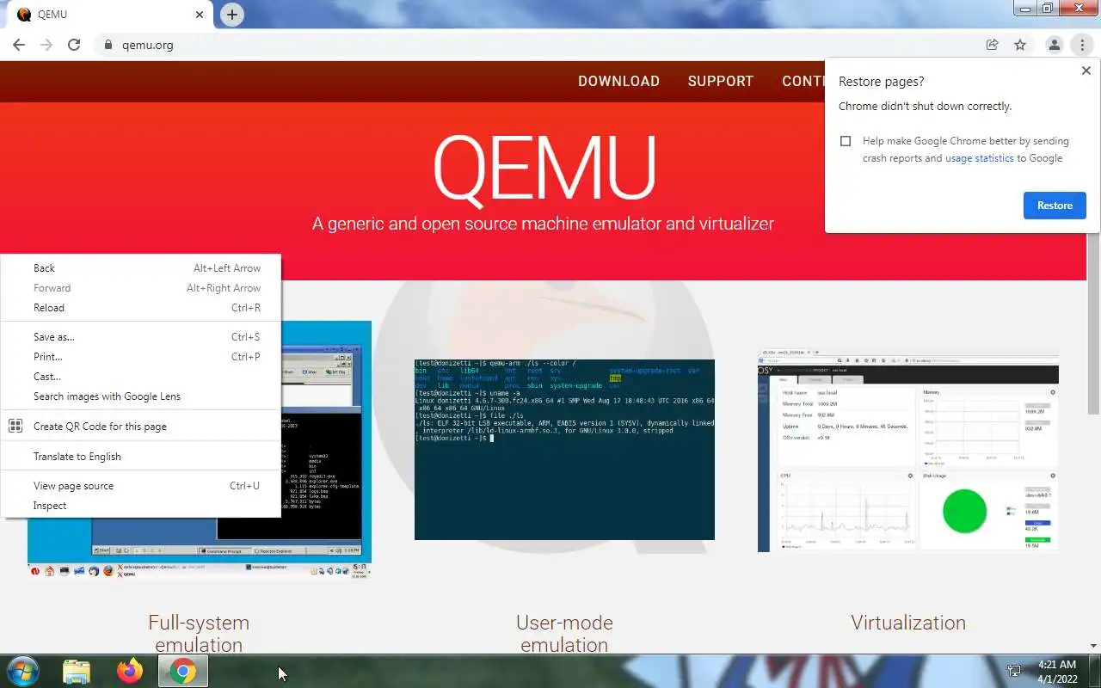Open the SUPPORT nav link
Viewport: 1101px width, 688px height.
(x=721, y=81)
